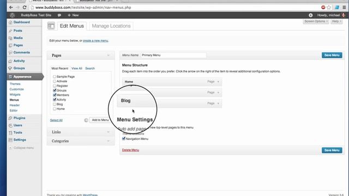Open the + New admin bar menu

(x=73, y=15)
